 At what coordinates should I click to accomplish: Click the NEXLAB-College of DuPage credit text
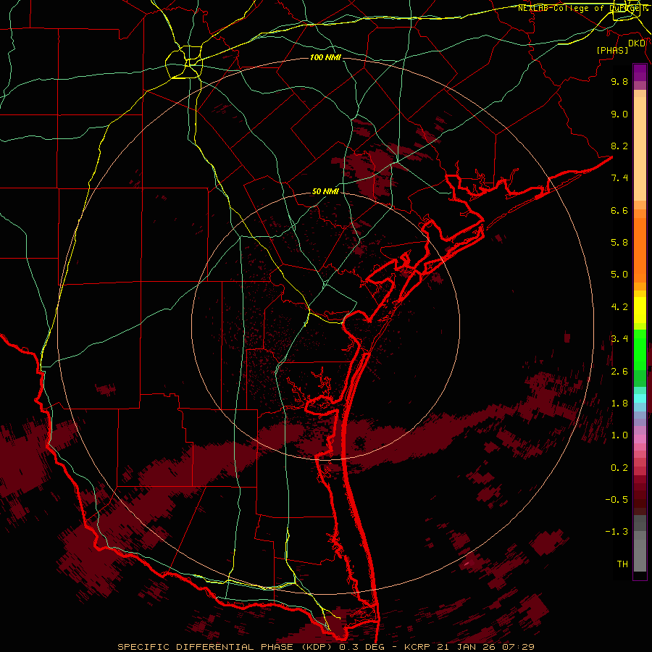(583, 8)
